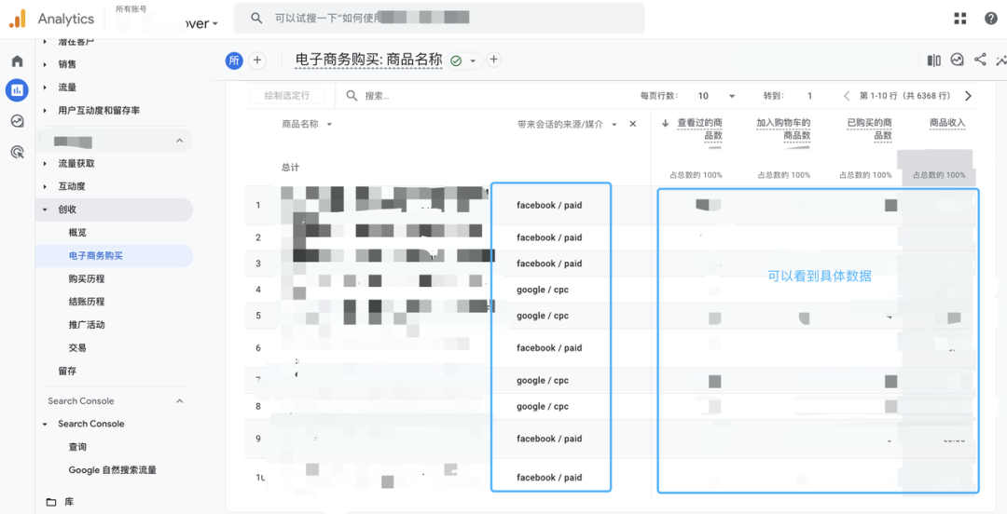The image size is (1007, 514).
Task: Open the 库 folder icon
Action: pyautogui.click(x=50, y=502)
